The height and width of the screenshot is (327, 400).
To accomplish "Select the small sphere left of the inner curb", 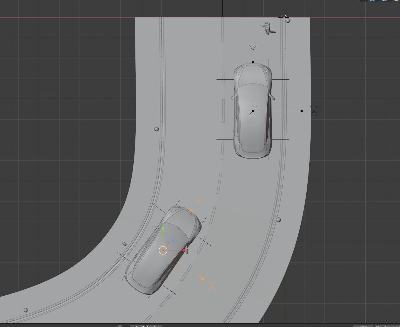I will (156, 129).
